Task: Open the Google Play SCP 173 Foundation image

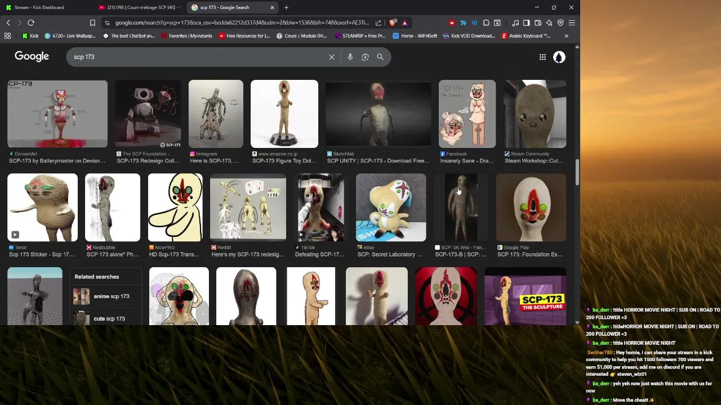Action: pyautogui.click(x=531, y=208)
